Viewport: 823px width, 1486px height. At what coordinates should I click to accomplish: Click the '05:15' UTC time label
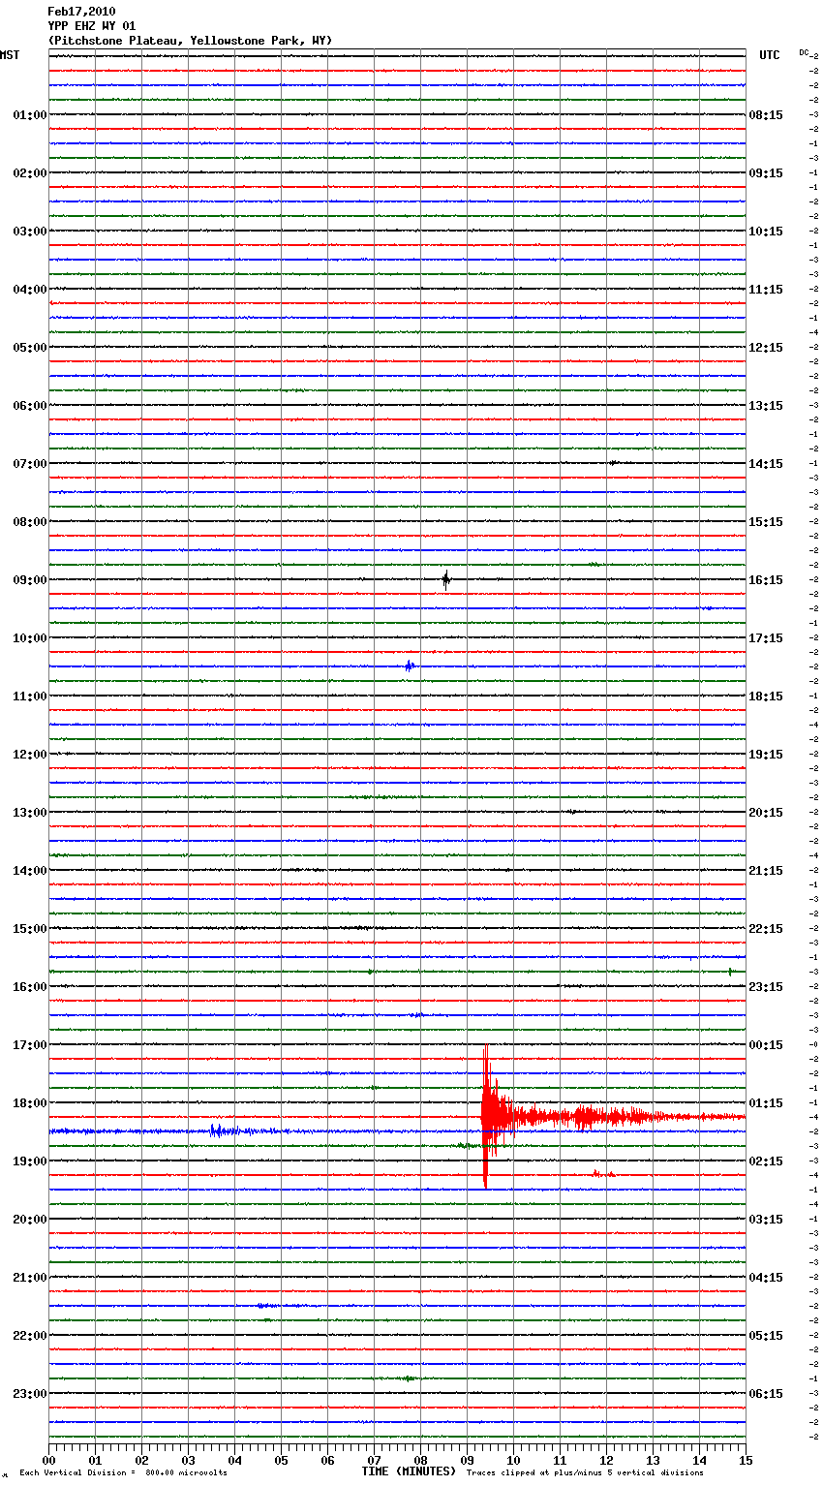click(766, 1336)
